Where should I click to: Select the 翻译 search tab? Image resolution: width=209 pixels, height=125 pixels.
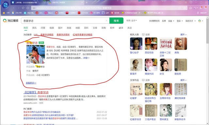pyautogui.click(x=121, y=28)
